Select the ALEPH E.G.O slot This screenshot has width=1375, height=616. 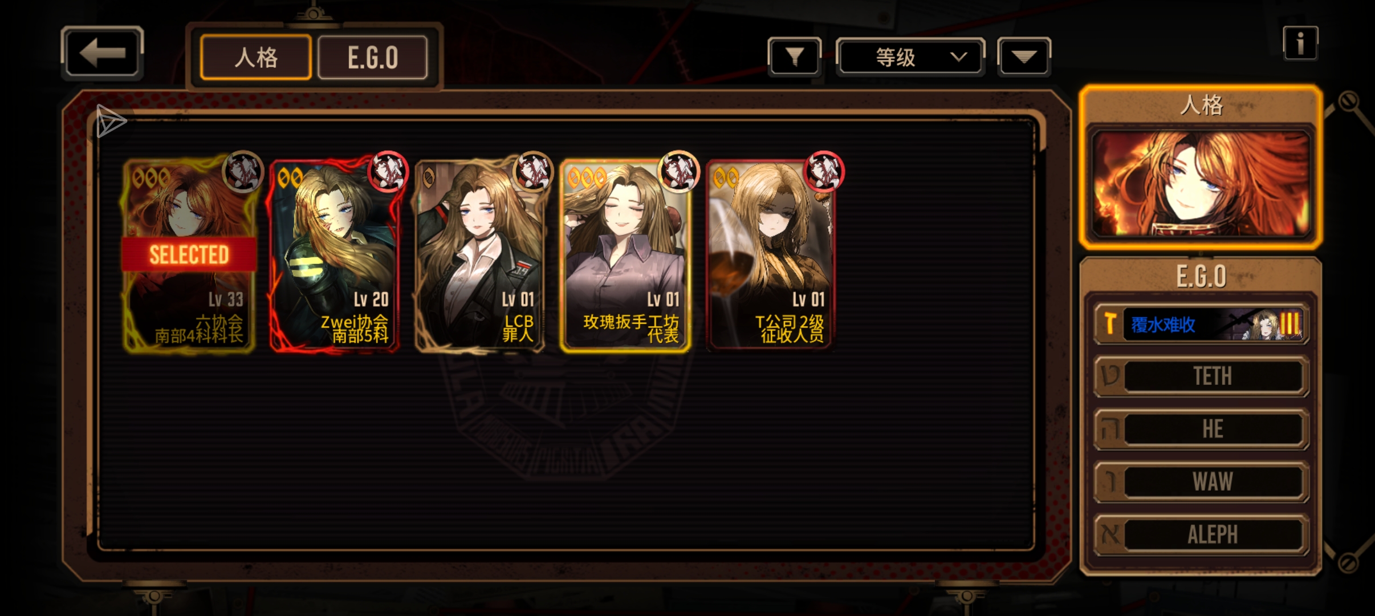pos(1201,534)
